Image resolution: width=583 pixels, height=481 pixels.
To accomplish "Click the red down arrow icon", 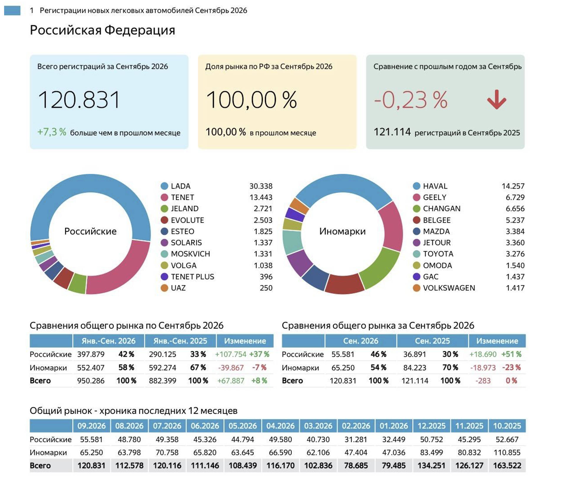I will (x=496, y=99).
